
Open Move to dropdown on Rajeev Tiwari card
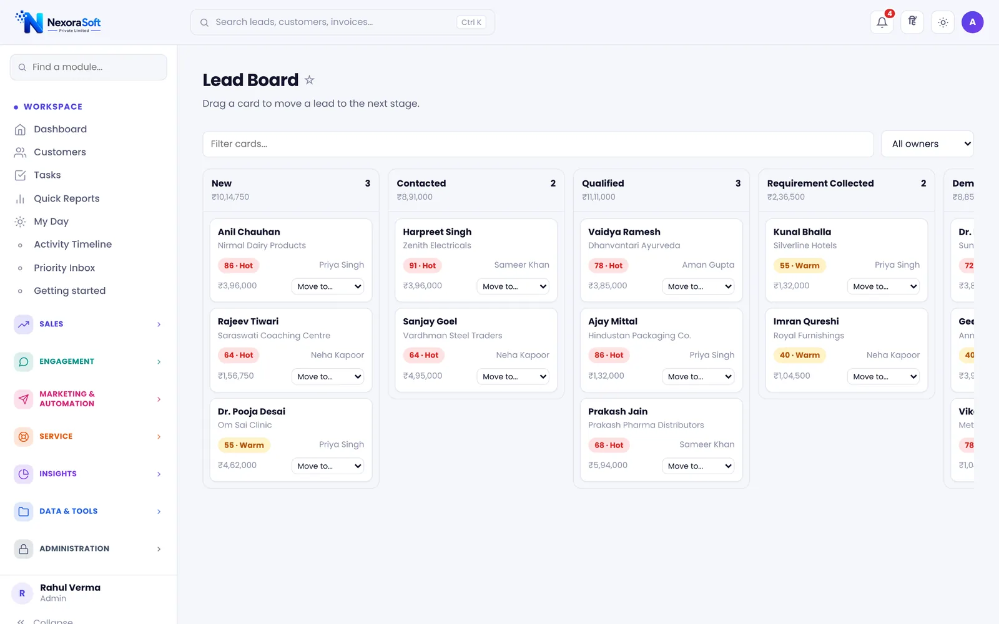coord(328,376)
